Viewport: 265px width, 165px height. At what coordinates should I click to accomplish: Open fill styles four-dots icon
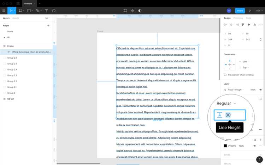coord(255,140)
